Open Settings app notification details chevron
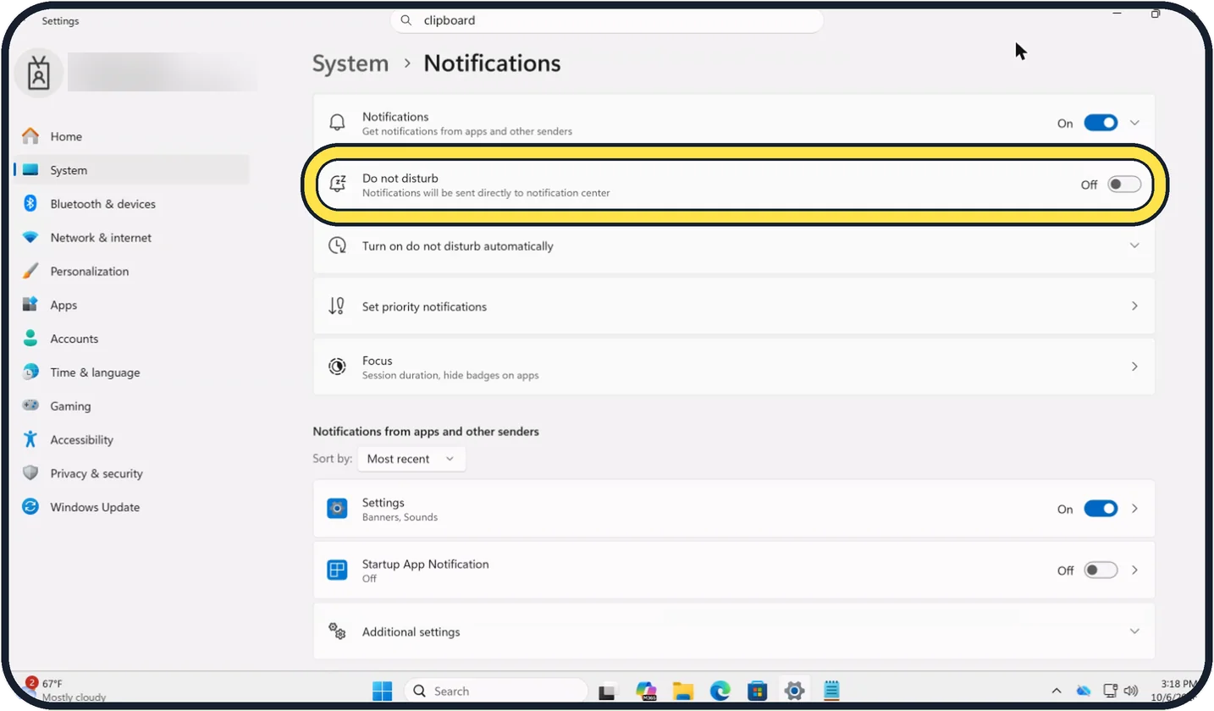 (x=1134, y=509)
